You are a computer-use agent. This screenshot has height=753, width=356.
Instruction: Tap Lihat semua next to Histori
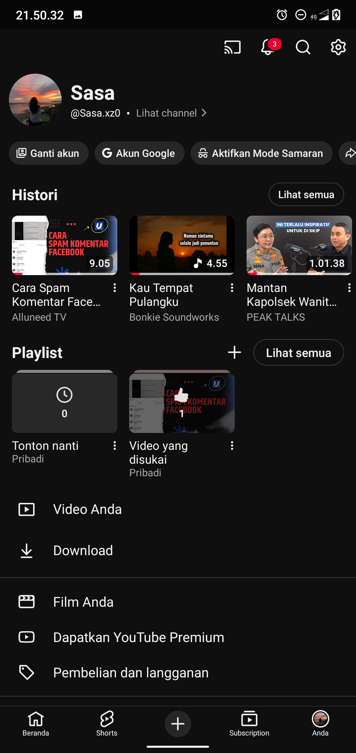point(306,195)
